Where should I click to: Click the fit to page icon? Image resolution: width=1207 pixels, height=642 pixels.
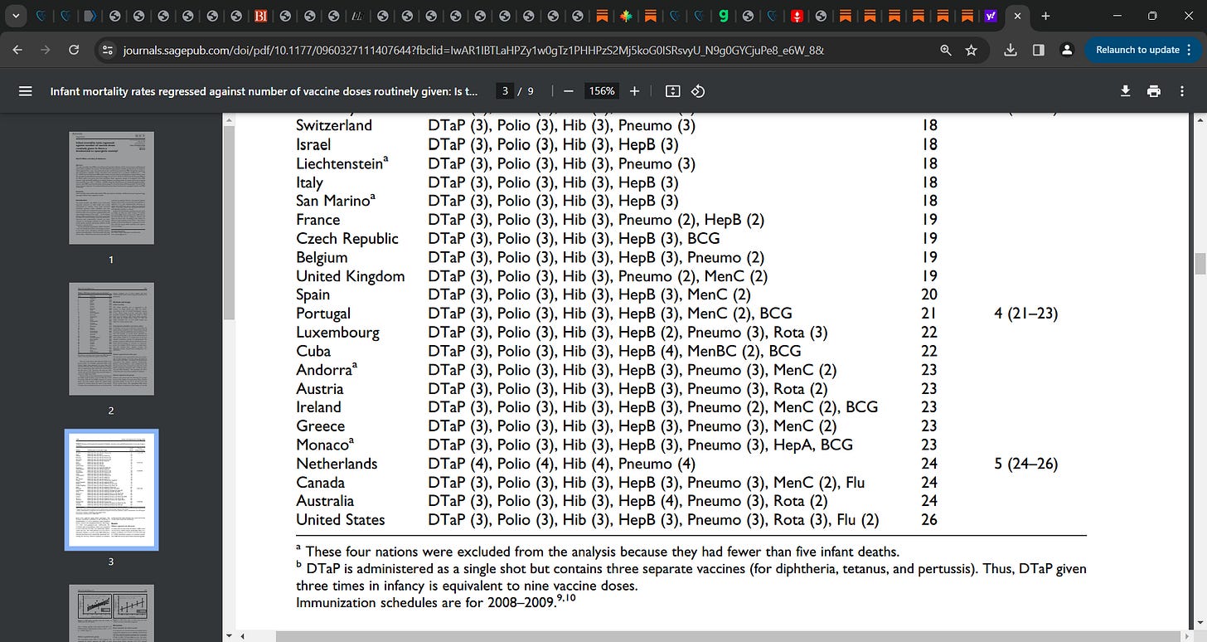tap(673, 91)
